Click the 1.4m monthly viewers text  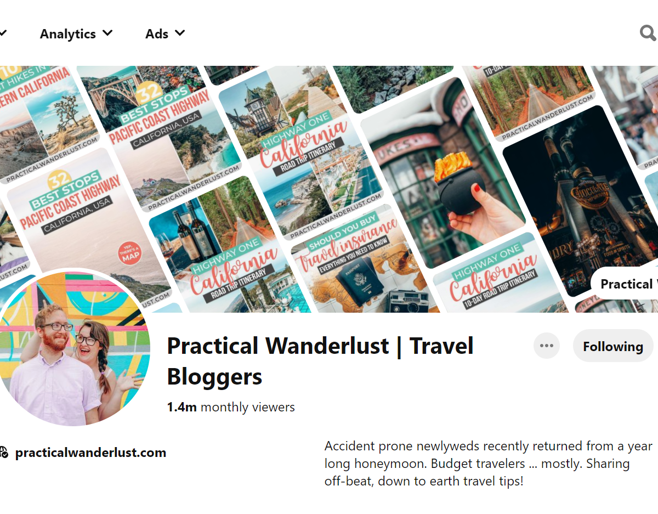click(x=231, y=407)
